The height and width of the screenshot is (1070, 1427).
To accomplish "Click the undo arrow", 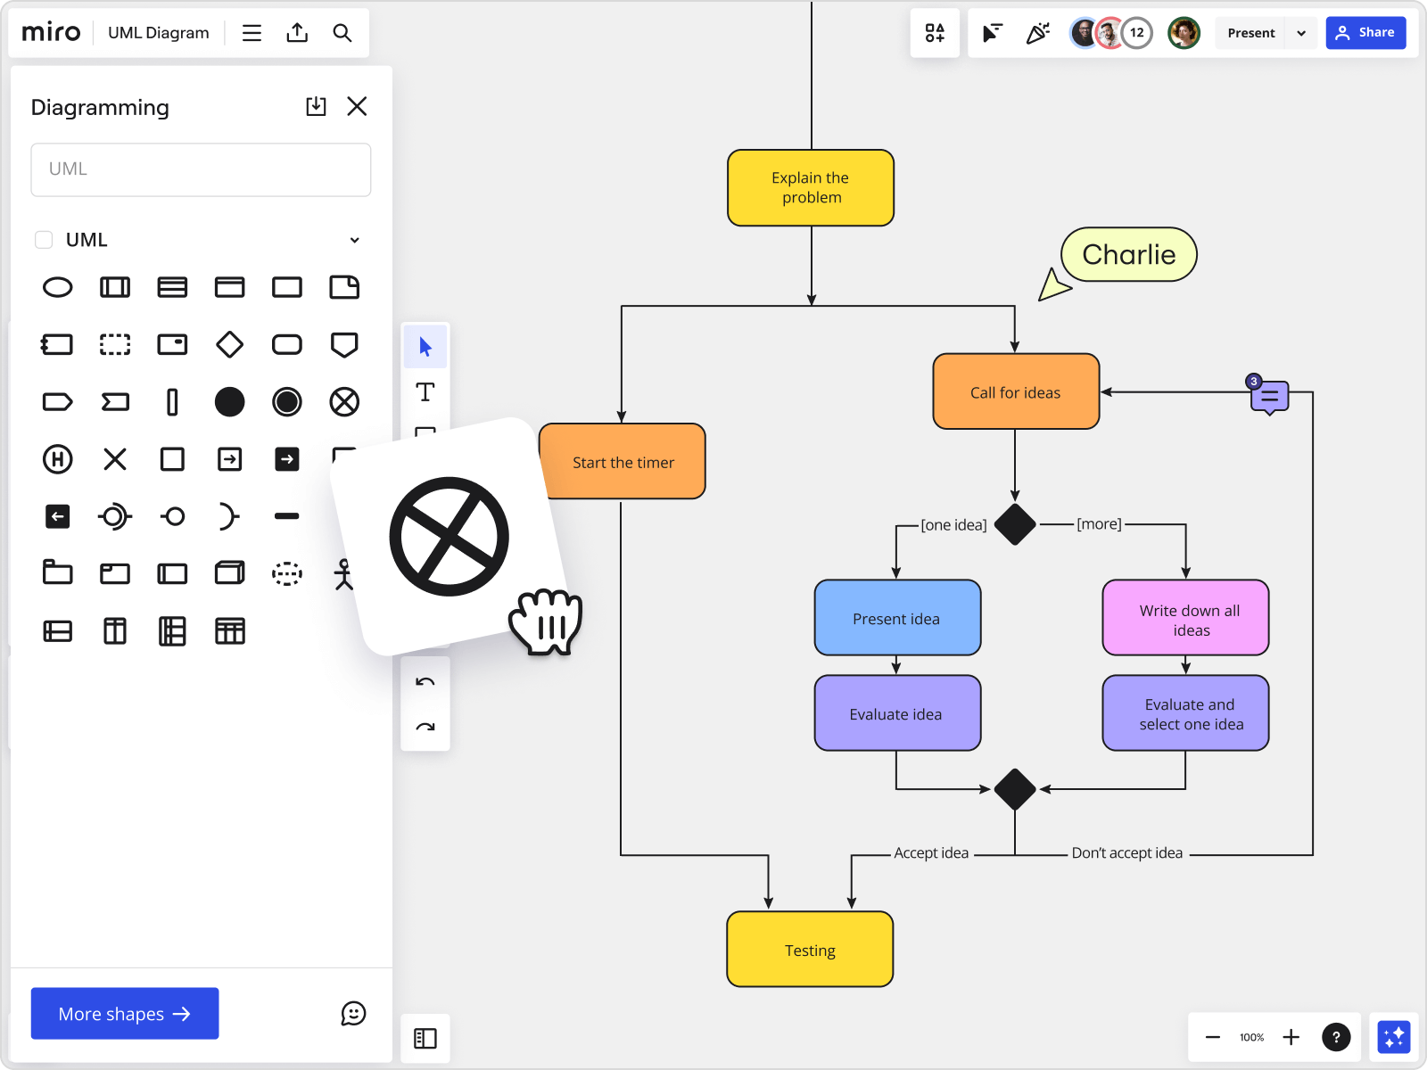I will tap(425, 682).
